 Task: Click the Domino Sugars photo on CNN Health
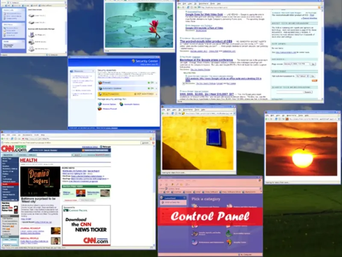pyautogui.click(x=40, y=181)
